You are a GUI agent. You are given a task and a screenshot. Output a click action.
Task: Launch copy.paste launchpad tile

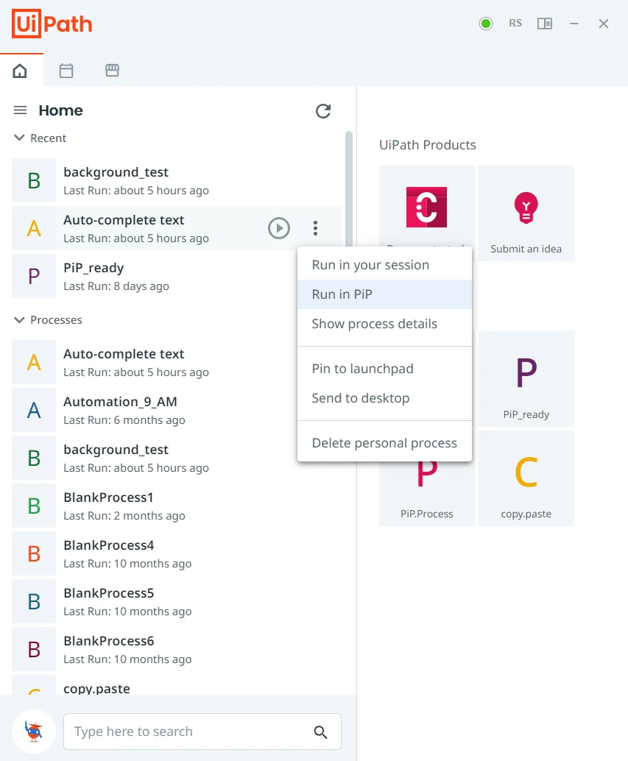pyautogui.click(x=526, y=478)
